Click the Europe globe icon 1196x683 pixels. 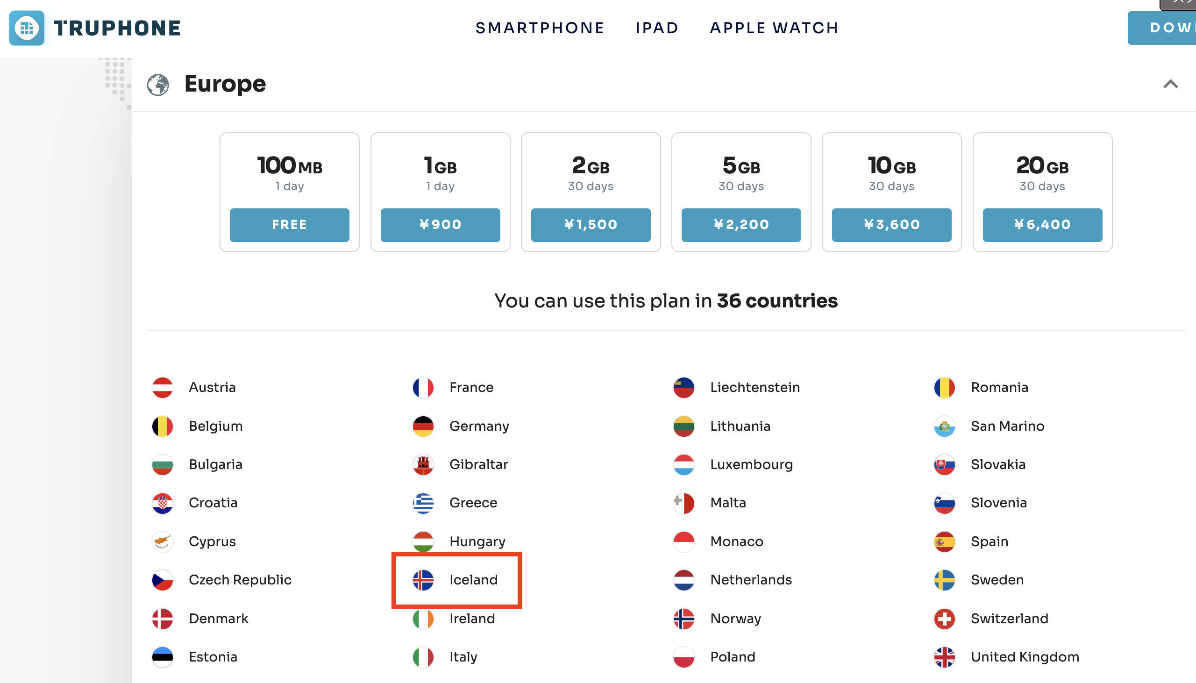158,85
